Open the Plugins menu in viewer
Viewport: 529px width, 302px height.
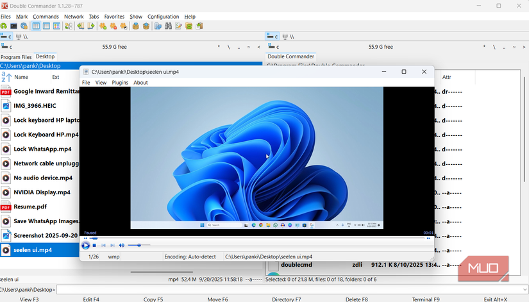(120, 83)
